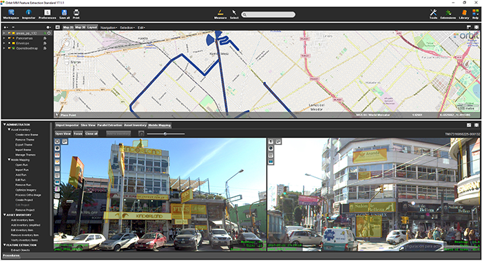Screen dimensions: 482x261
Task: Open the Library books icon
Action: point(464,14)
